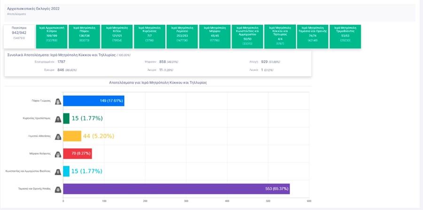The image size is (423, 210).
Task: View Ιερά Μητρόπολη Λεμεσού results
Action: click(x=182, y=36)
